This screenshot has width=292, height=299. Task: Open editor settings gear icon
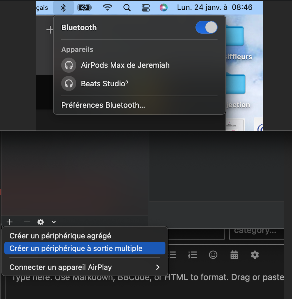[255, 255]
